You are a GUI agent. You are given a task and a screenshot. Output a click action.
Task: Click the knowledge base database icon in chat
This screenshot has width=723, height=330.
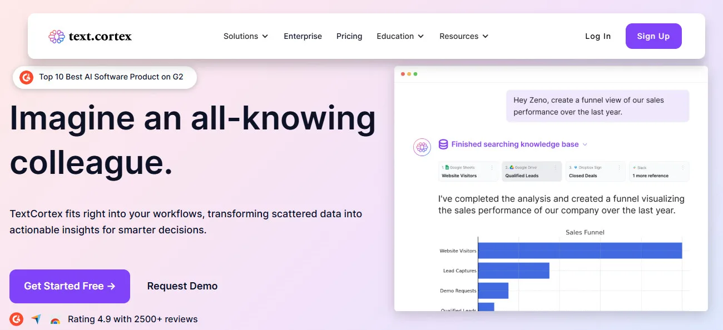point(443,144)
